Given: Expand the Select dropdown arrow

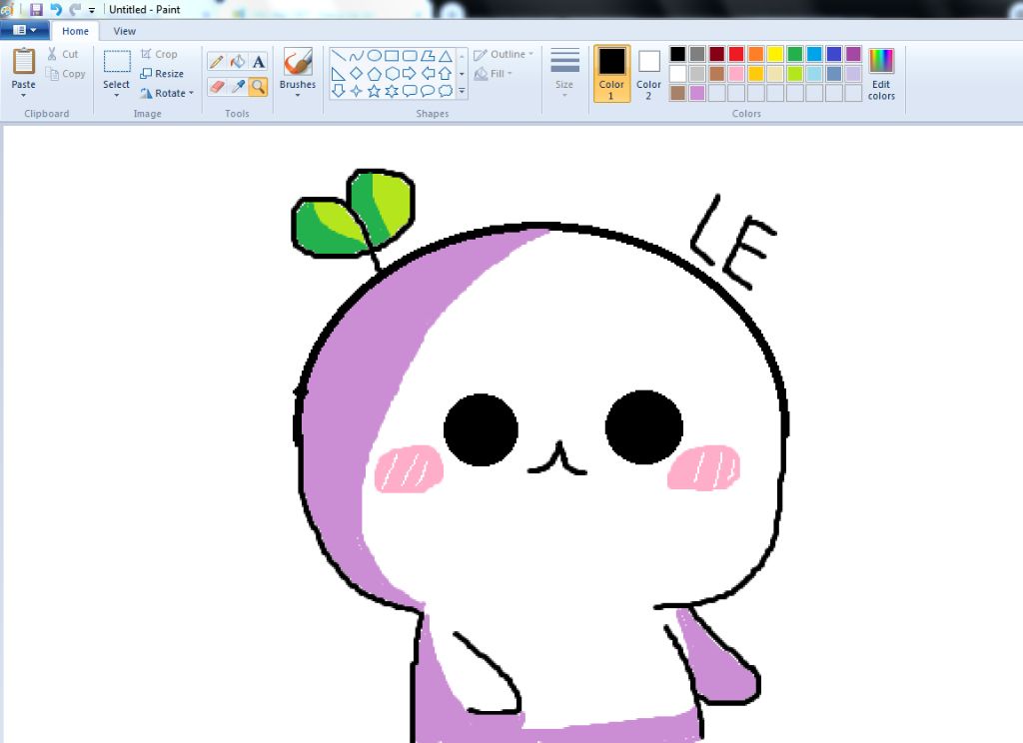Looking at the screenshot, I should click(x=116, y=95).
